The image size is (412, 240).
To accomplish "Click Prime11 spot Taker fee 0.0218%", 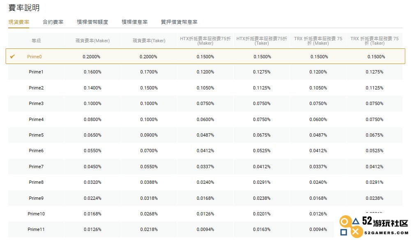I will click(x=149, y=229).
